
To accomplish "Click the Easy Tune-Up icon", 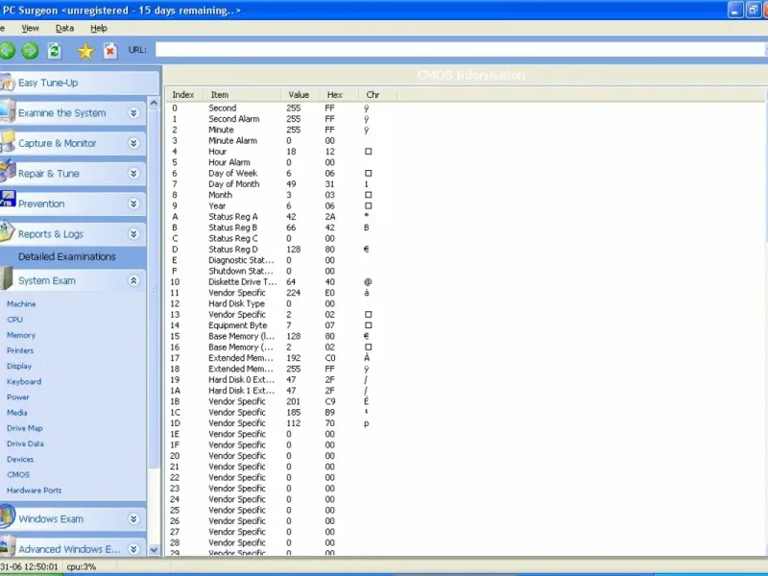I will click(7, 83).
